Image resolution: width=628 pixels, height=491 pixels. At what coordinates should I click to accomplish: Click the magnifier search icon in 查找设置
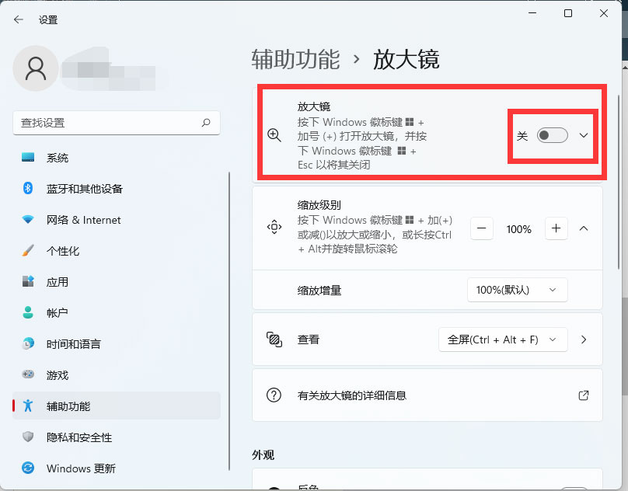coord(206,123)
